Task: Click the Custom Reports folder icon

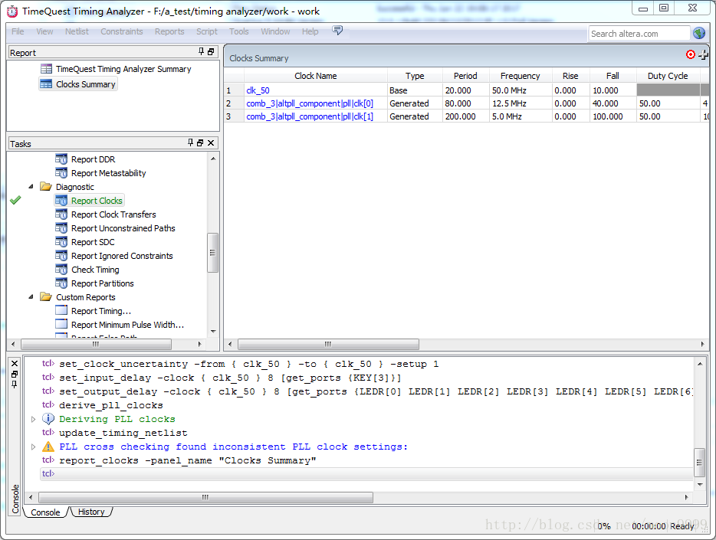Action: click(x=46, y=297)
